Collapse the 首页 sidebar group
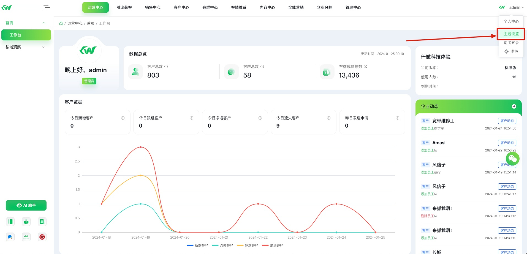Image resolution: width=527 pixels, height=254 pixels. (26, 23)
